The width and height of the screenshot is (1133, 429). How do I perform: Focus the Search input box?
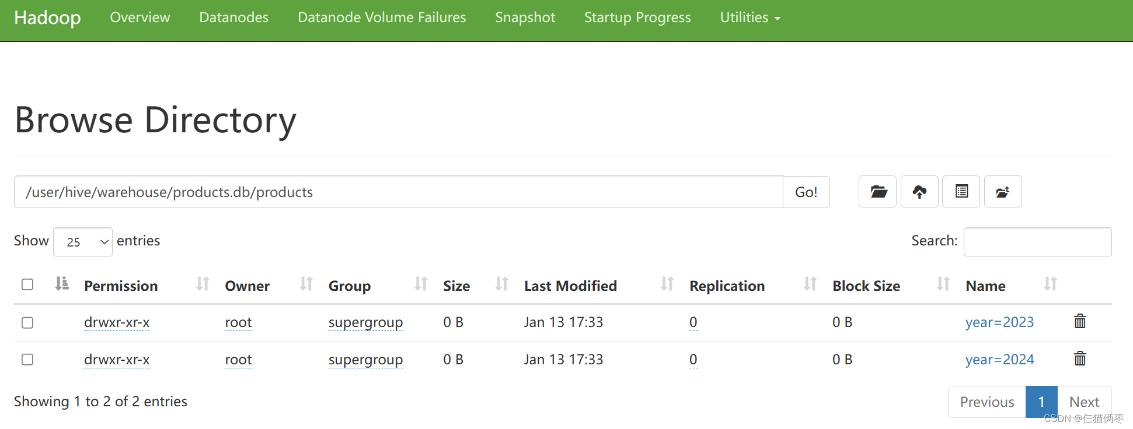point(1037,242)
